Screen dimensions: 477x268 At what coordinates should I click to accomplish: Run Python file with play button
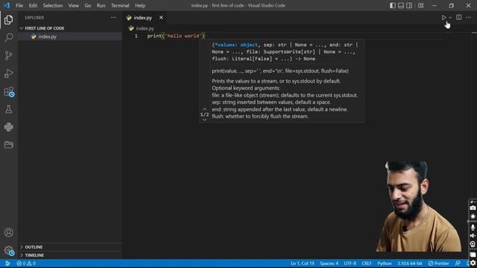pos(444,17)
